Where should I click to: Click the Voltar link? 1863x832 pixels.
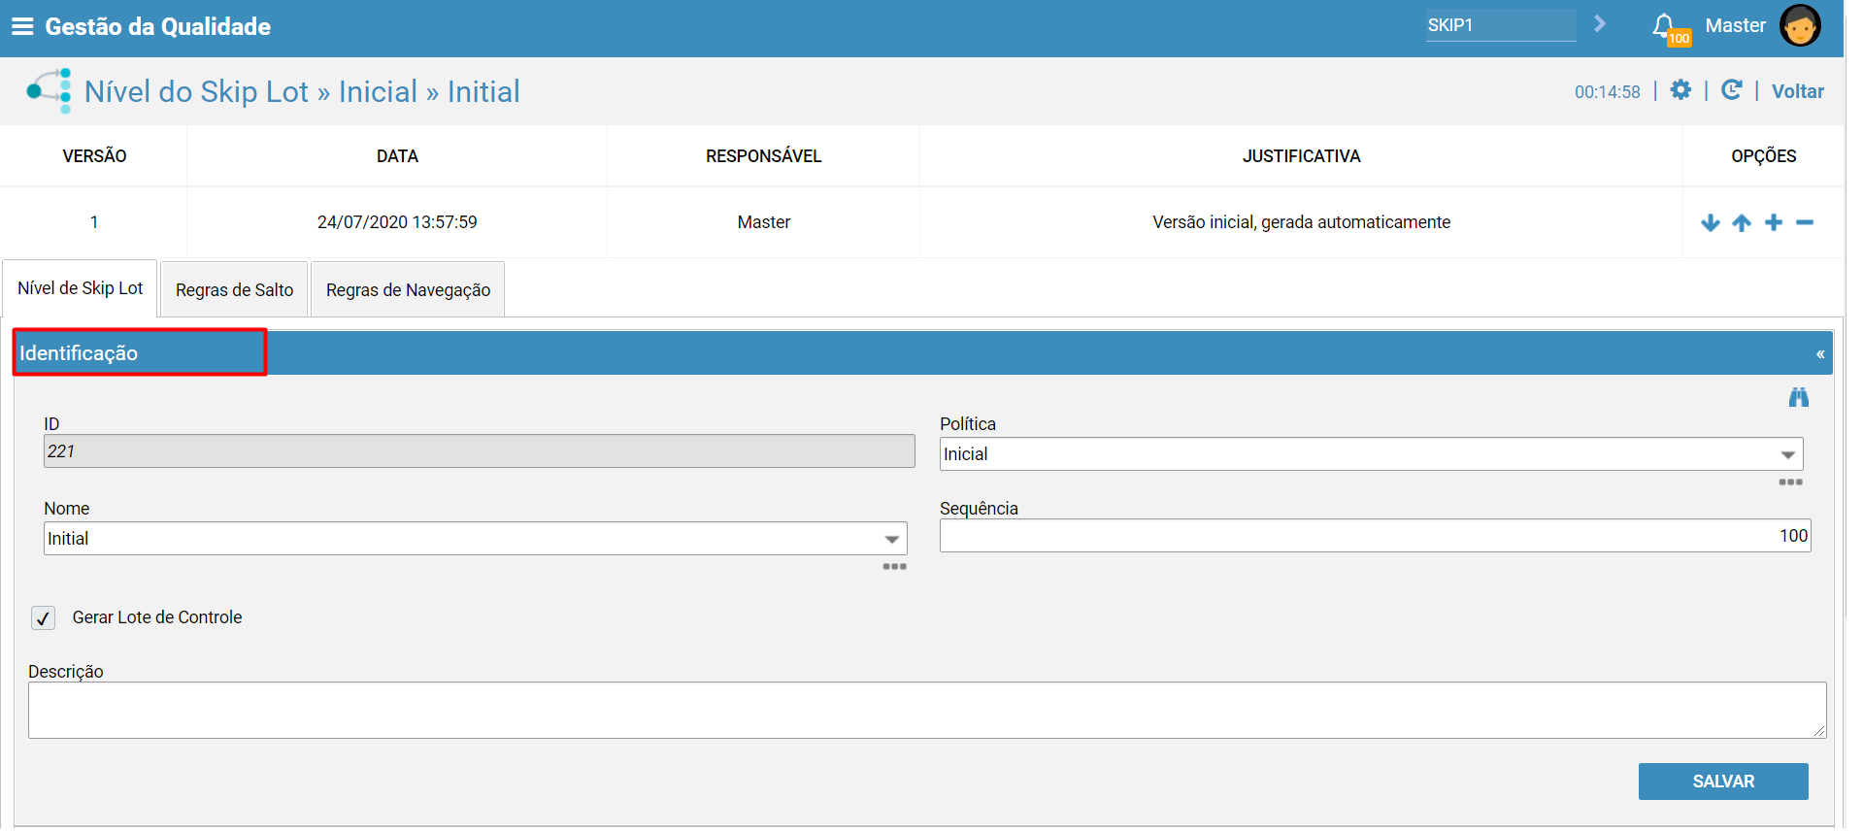1797,91
